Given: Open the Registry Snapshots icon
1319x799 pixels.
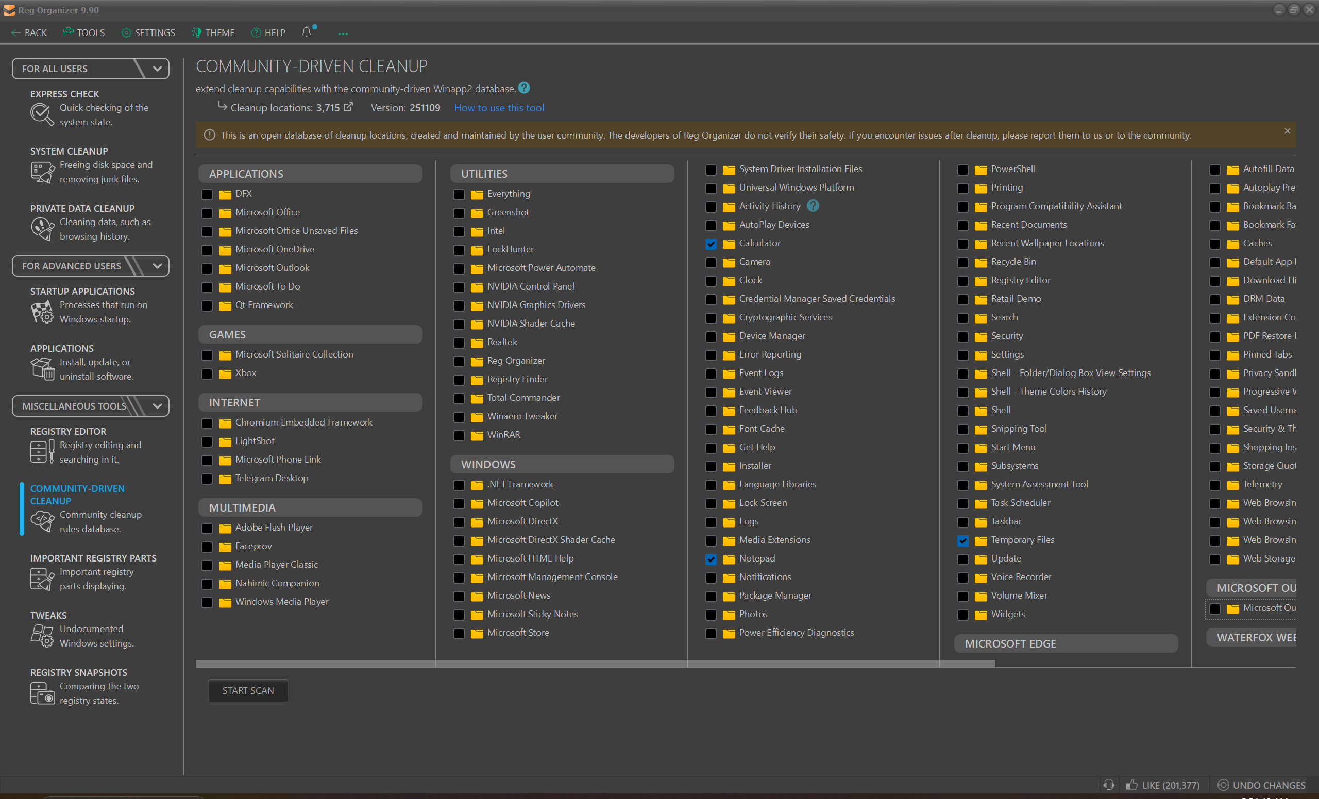Looking at the screenshot, I should (42, 693).
